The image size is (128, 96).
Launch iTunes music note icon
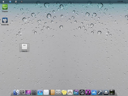coord(76,92)
